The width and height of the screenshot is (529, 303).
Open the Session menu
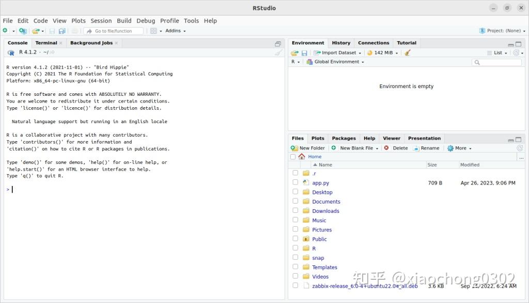pyautogui.click(x=101, y=21)
